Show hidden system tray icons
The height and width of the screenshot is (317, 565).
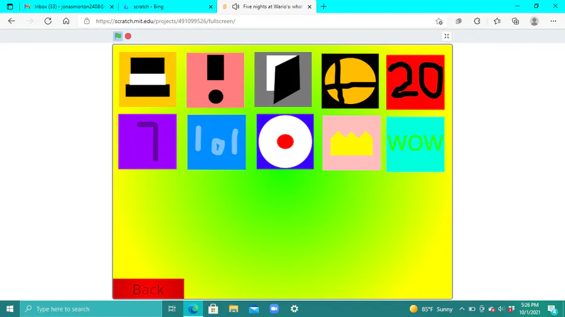[461, 309]
